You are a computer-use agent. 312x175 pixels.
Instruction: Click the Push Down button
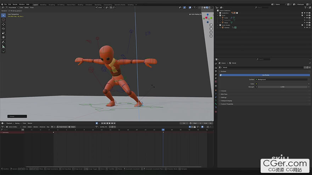pos(62,127)
